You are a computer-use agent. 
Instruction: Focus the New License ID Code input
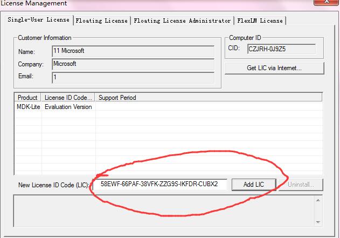[x=160, y=185]
